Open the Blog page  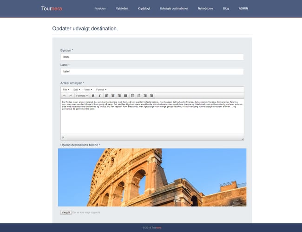(226, 8)
